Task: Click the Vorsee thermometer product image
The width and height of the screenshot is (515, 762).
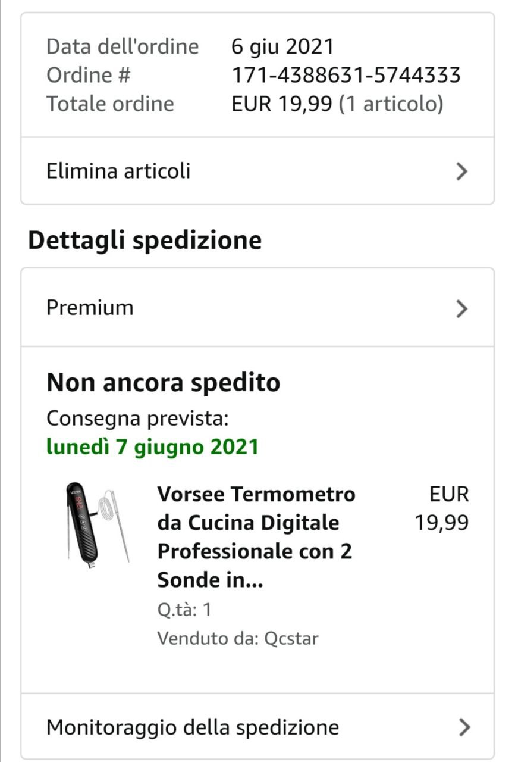Action: pos(97,523)
